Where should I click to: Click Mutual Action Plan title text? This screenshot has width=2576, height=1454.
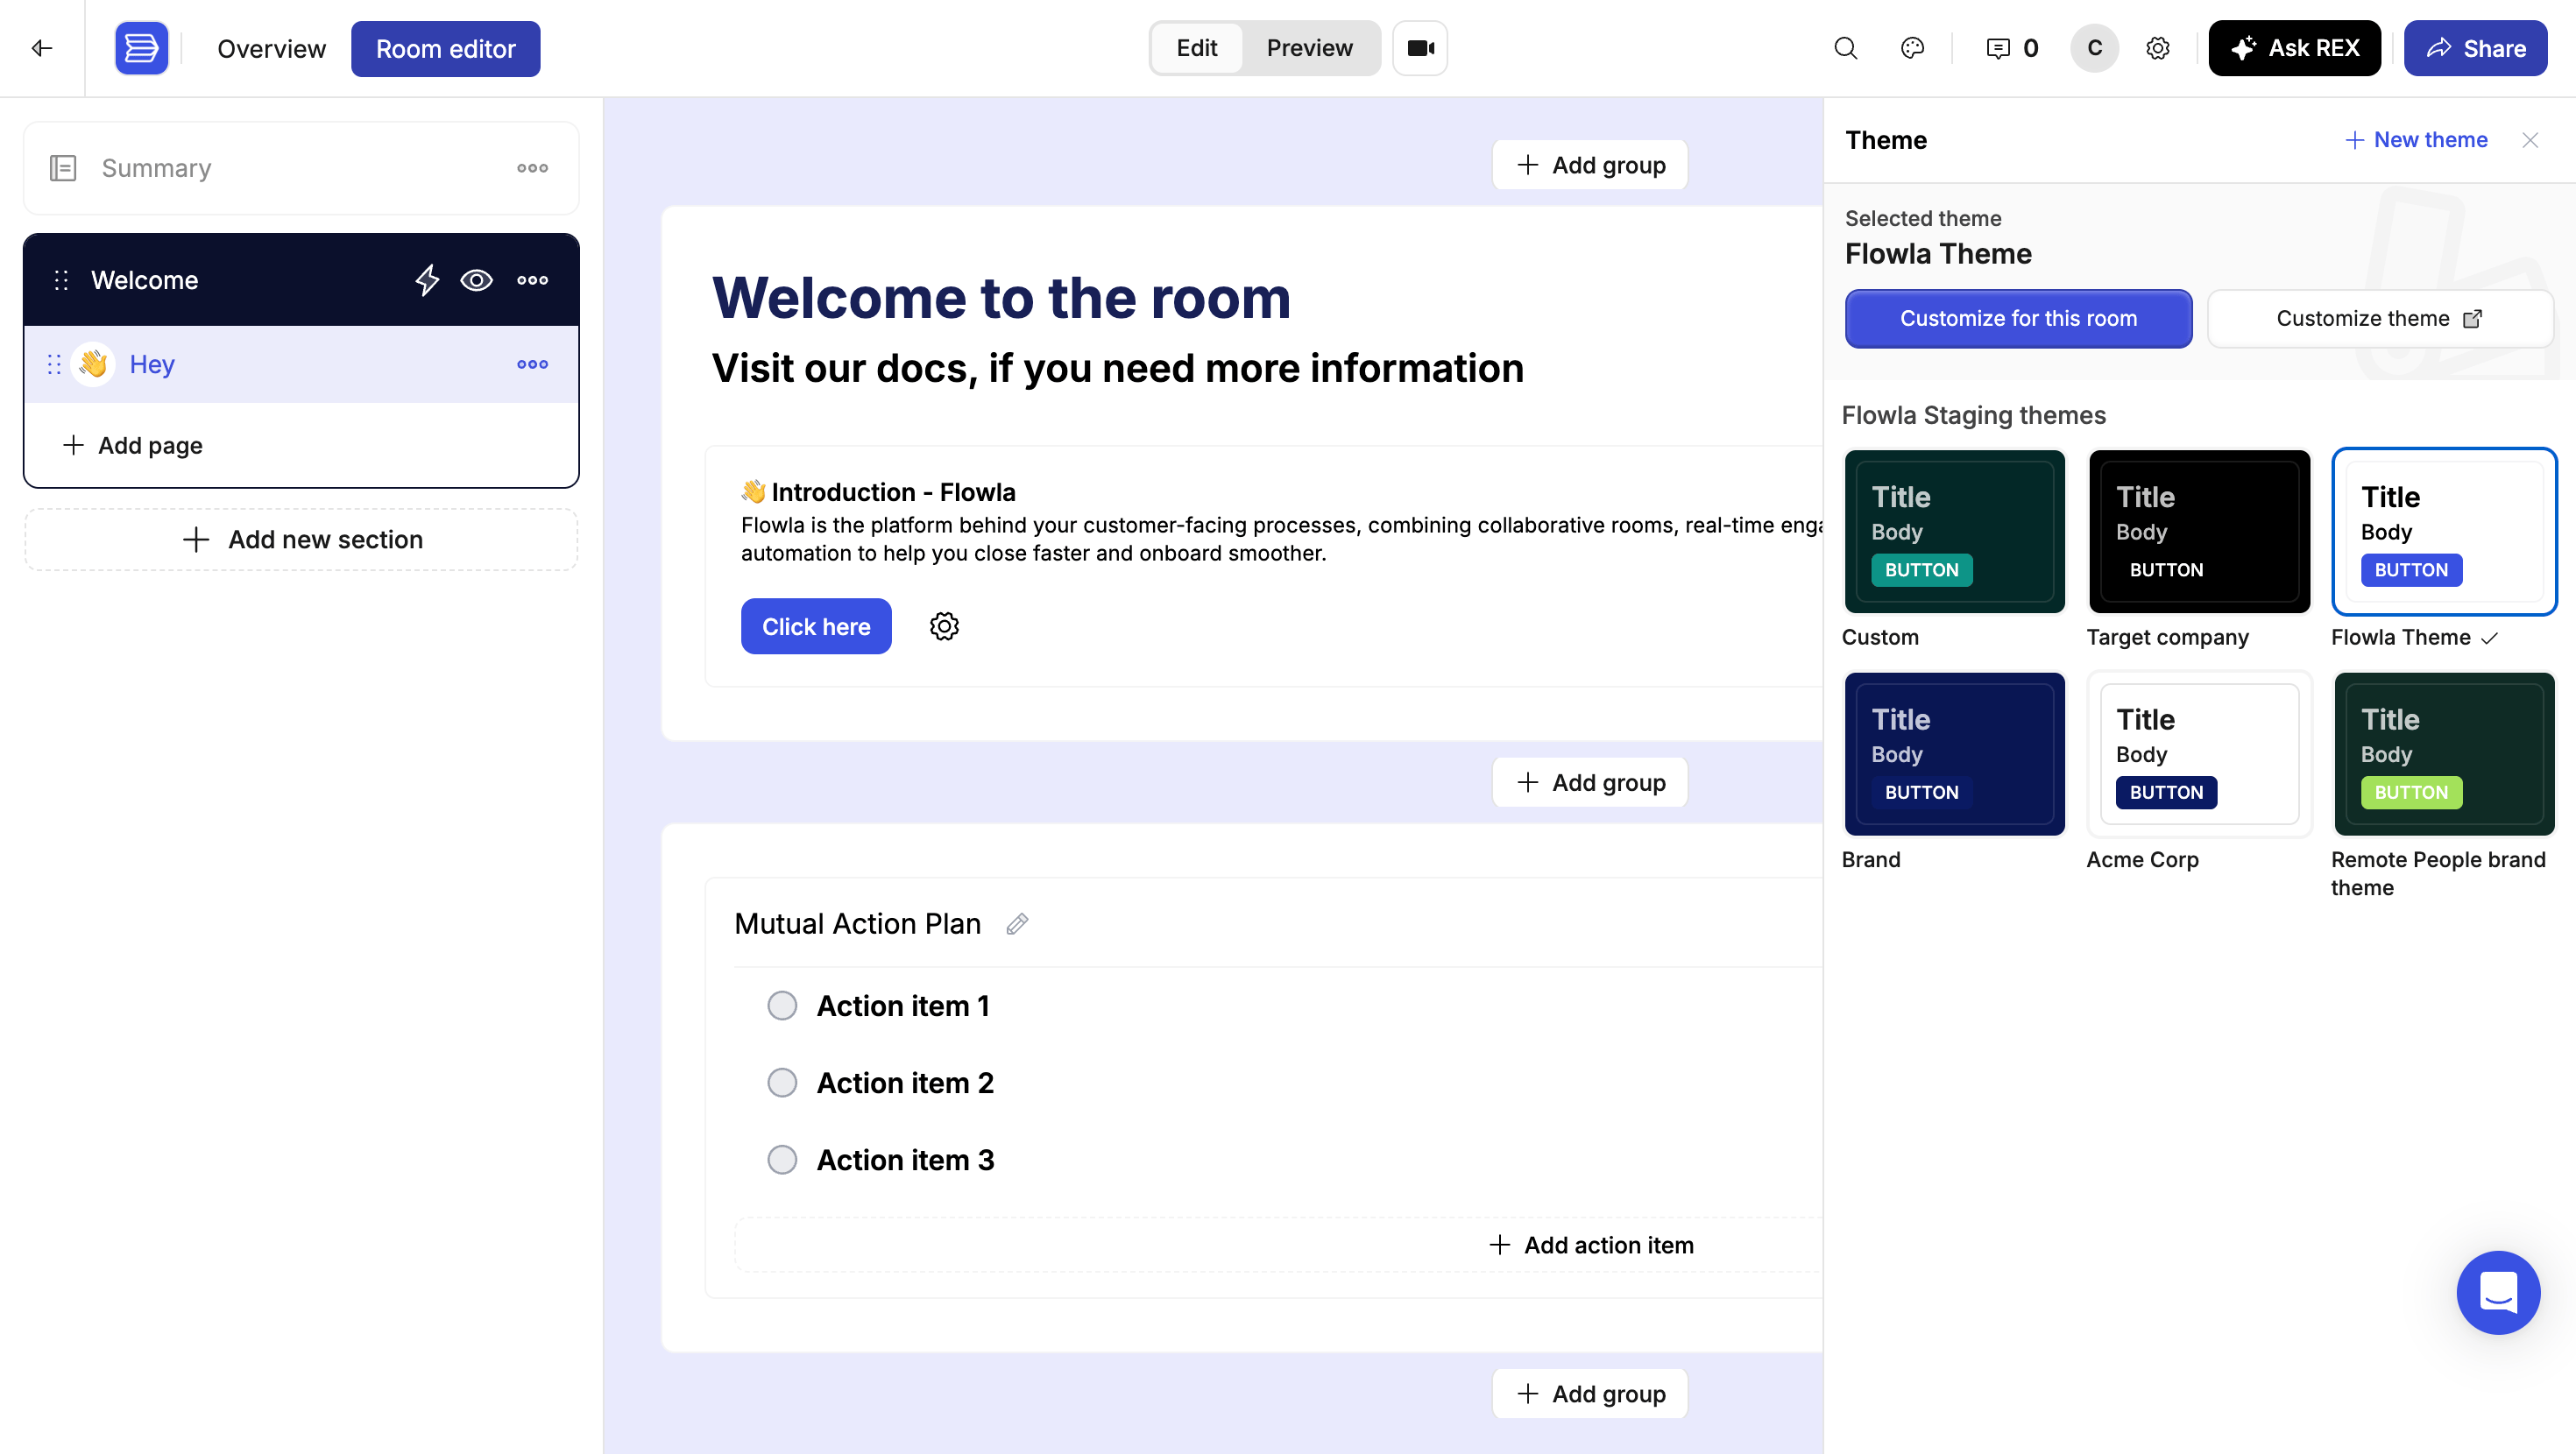click(x=857, y=924)
